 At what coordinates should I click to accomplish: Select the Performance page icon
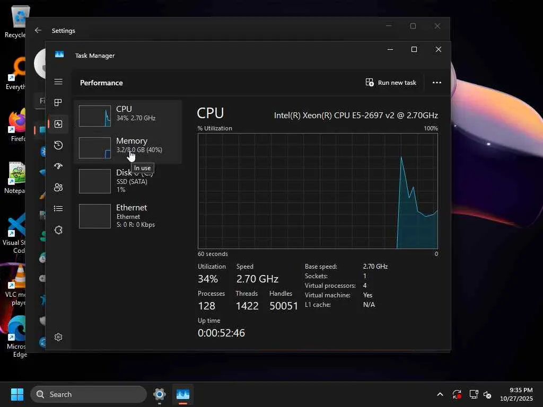[x=58, y=124]
